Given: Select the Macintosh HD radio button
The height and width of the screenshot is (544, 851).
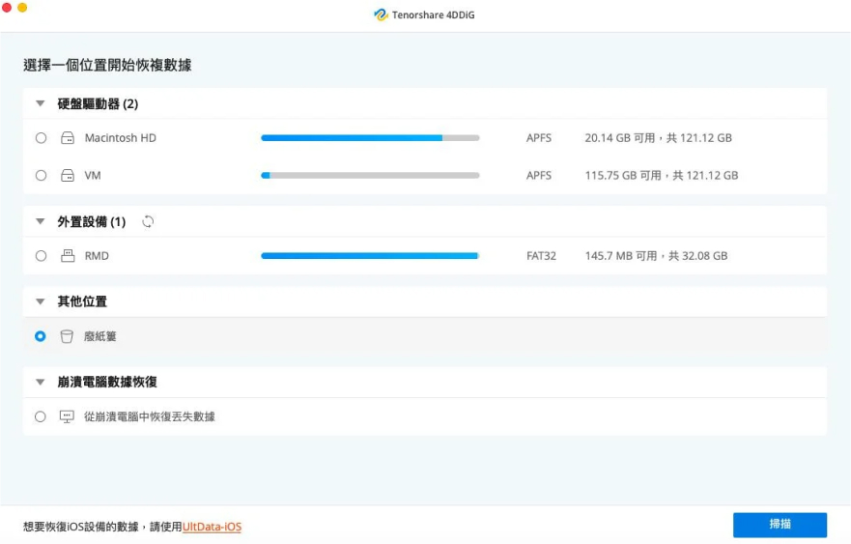Looking at the screenshot, I should [41, 138].
